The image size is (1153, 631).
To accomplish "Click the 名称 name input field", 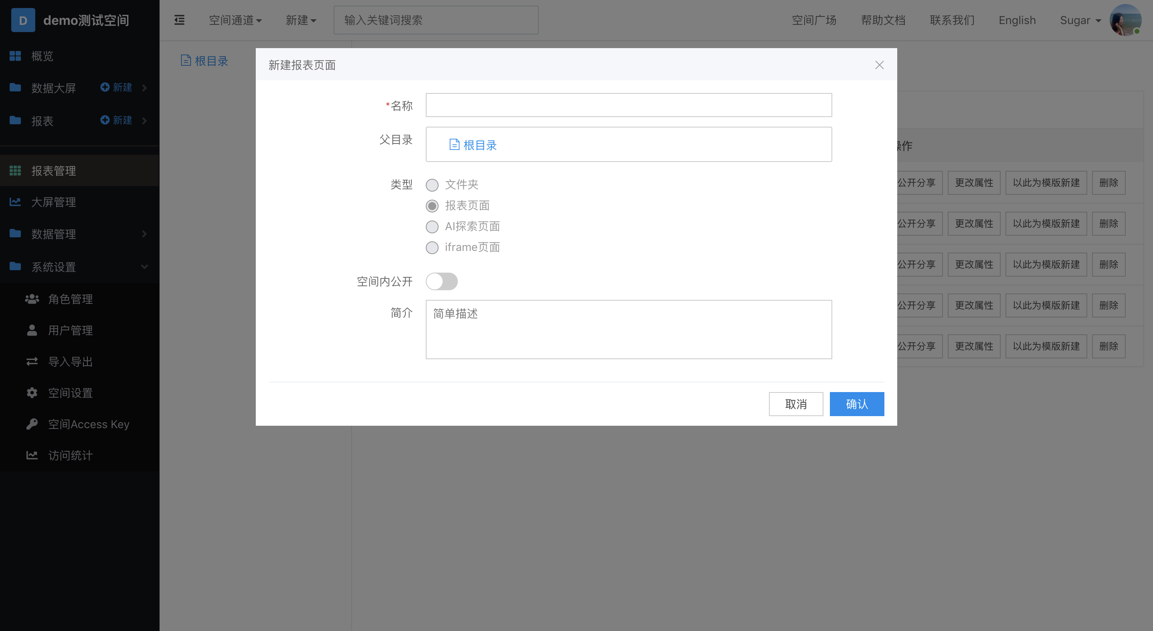I will (x=629, y=105).
